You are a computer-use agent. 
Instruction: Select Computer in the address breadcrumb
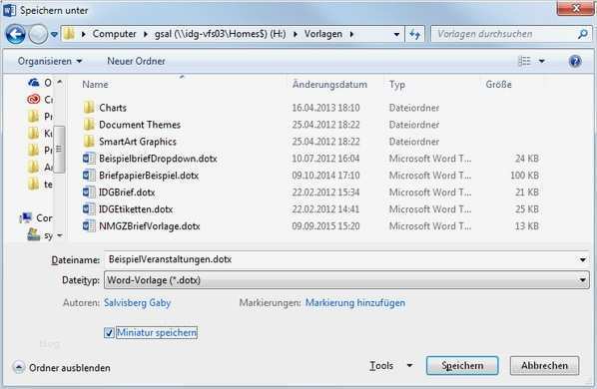coord(114,34)
